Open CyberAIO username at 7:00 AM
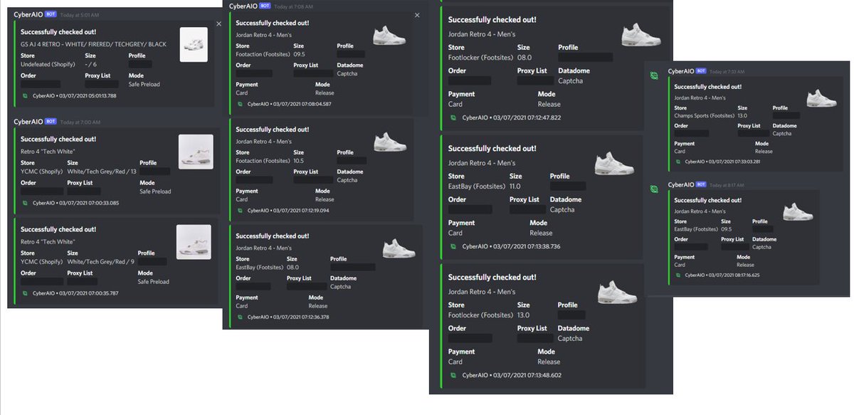Viewport: 854px width, 415px height. 29,121
